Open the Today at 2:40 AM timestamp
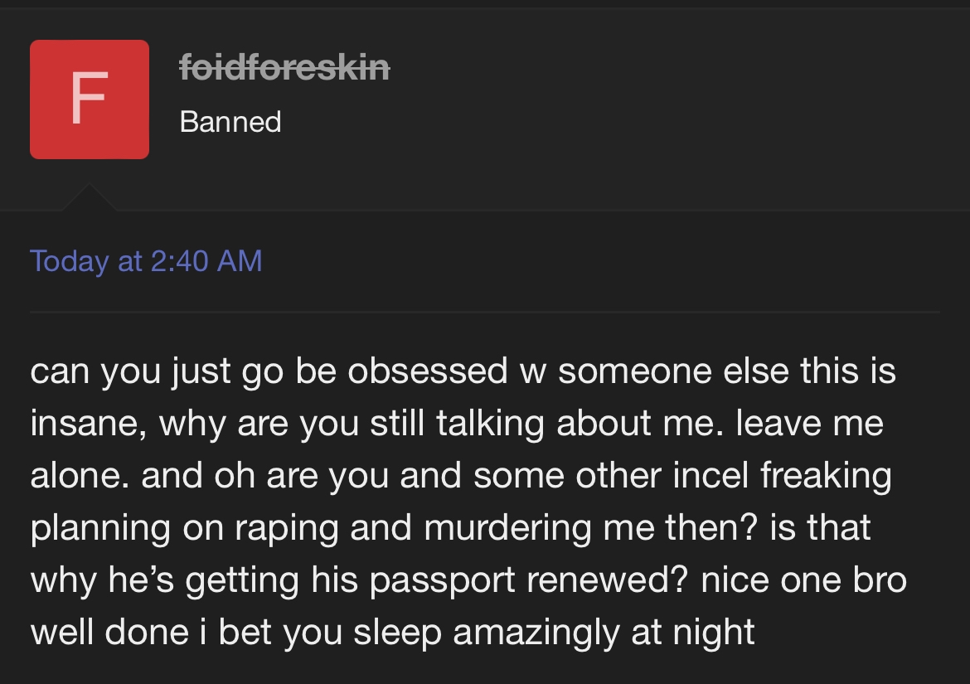This screenshot has height=684, width=970. pos(146,261)
